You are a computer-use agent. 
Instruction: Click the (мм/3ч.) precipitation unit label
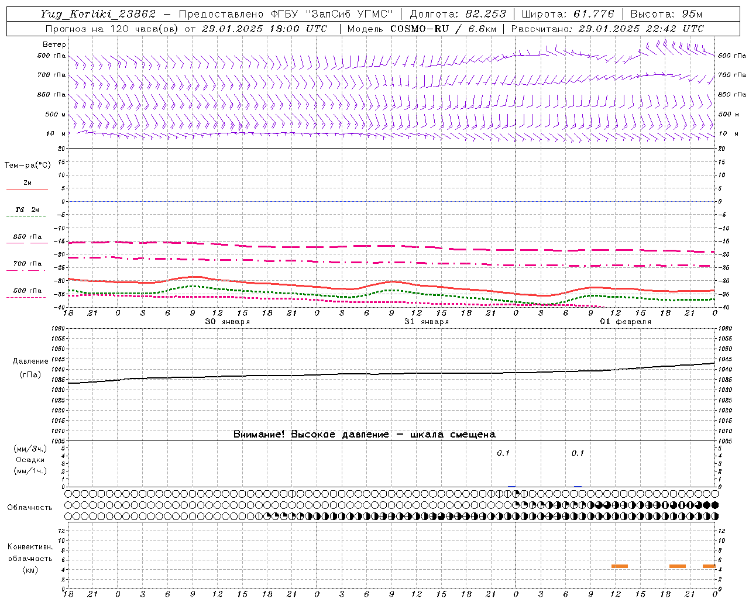(30, 449)
